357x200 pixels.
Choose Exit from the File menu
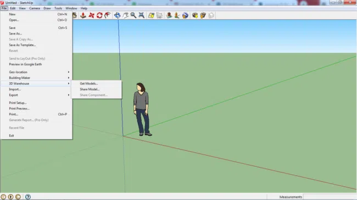pos(36,136)
